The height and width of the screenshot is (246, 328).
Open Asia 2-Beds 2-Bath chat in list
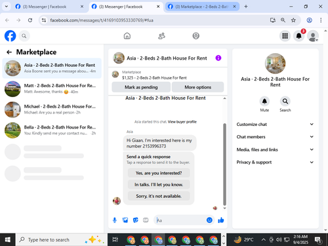coord(52,68)
